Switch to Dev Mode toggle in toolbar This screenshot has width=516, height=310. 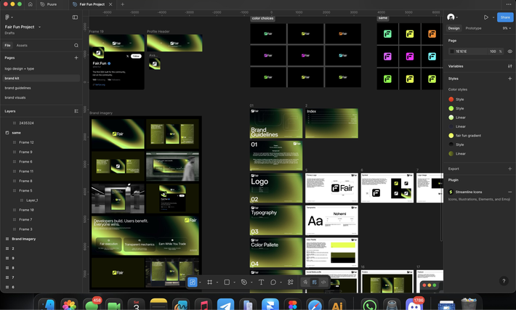click(323, 282)
